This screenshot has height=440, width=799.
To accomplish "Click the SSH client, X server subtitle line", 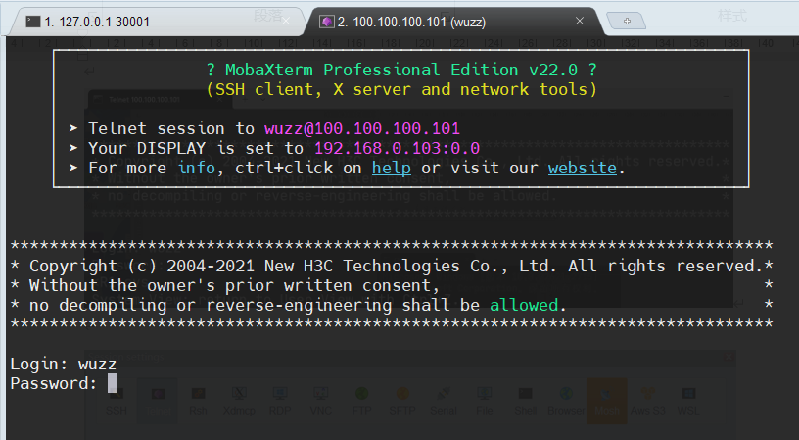I will [x=401, y=90].
